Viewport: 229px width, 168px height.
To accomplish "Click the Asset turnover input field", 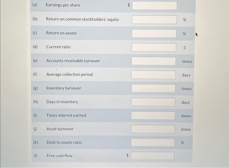I will coord(153,129).
